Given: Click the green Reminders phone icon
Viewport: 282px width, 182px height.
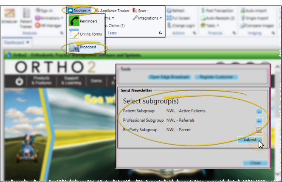Looking at the screenshot, I should (x=73, y=21).
